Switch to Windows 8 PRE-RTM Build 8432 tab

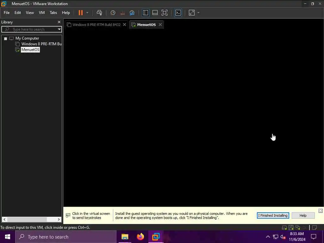coord(96,25)
